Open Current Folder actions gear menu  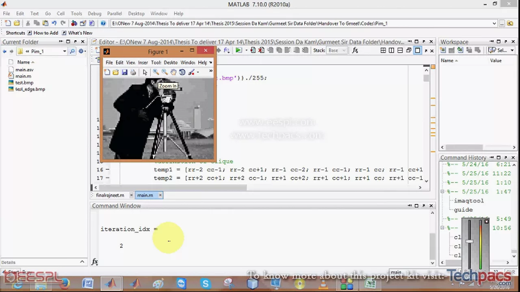[82, 51]
